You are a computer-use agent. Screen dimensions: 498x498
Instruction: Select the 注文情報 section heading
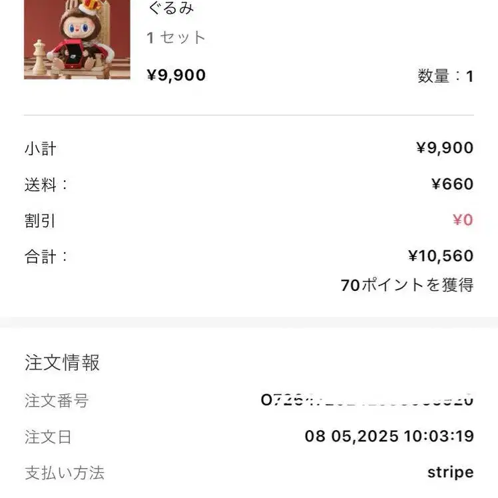tap(63, 363)
